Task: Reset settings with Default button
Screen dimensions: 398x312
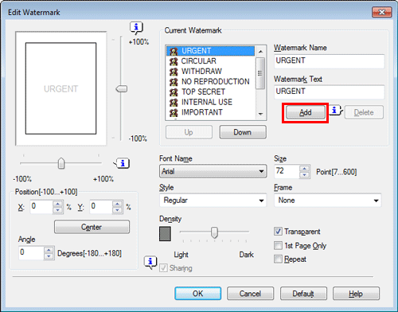Action: pyautogui.click(x=303, y=294)
